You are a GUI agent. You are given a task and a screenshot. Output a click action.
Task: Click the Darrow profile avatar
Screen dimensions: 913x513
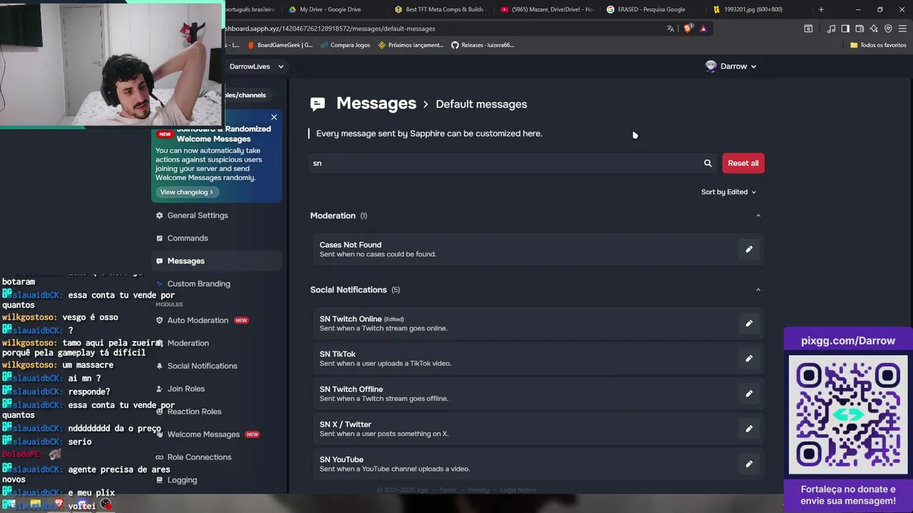click(710, 66)
